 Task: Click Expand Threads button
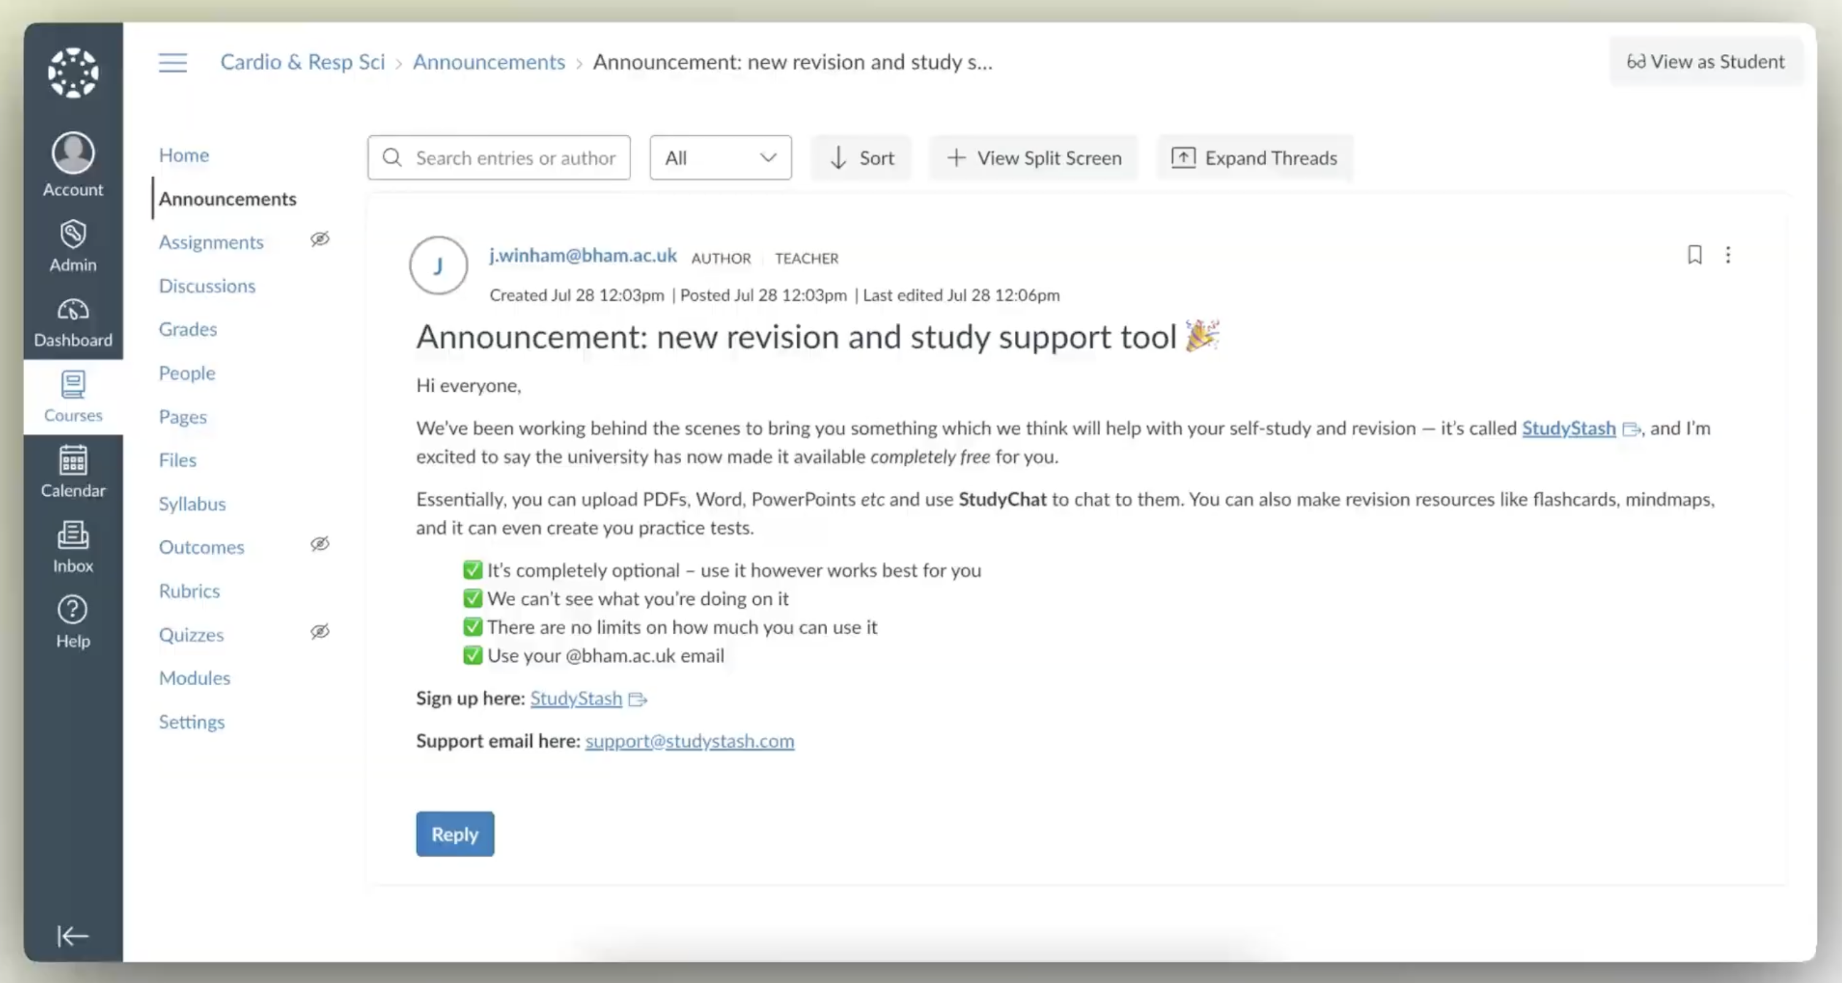(x=1255, y=158)
